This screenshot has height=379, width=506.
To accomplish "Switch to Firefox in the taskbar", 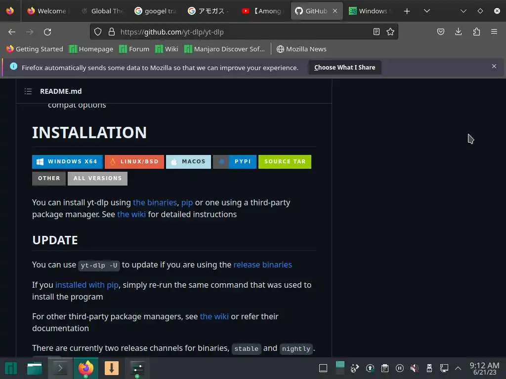I will tap(86, 368).
